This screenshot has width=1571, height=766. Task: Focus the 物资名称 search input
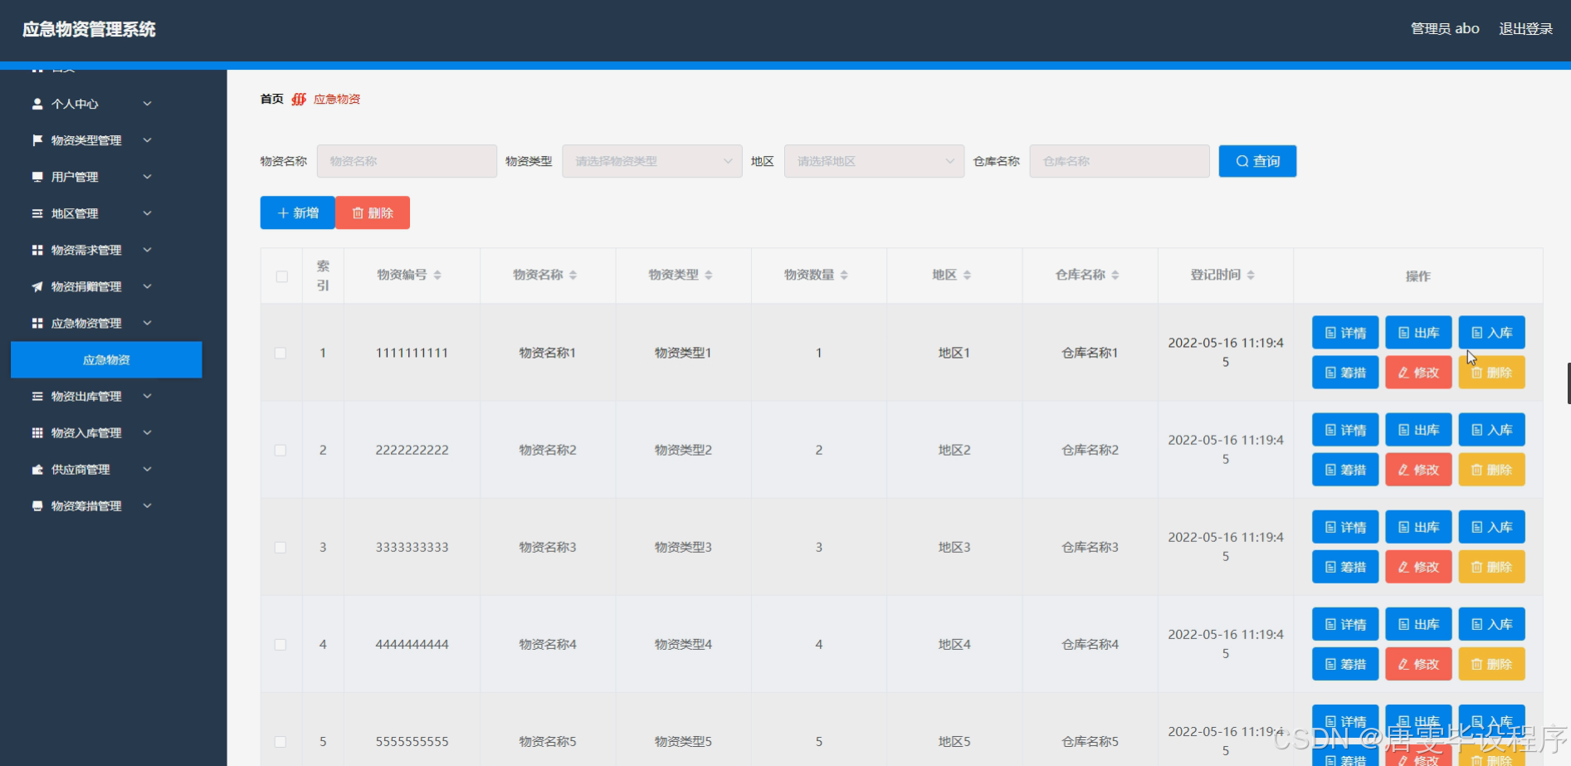pos(407,161)
